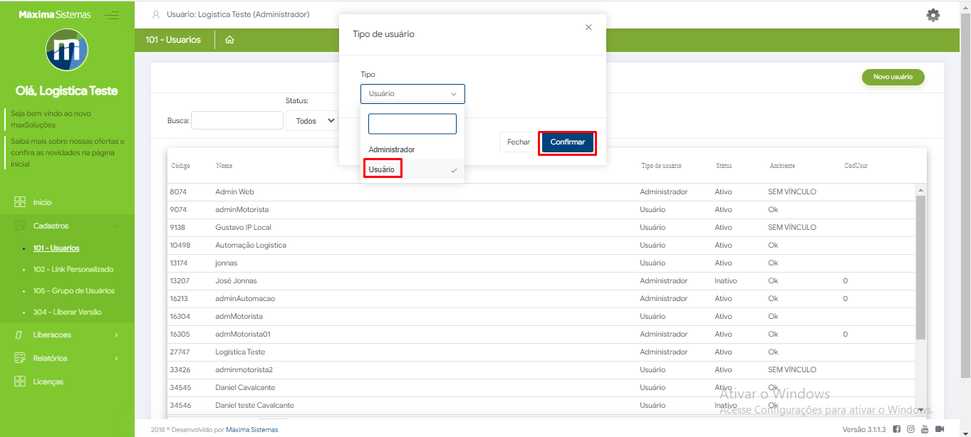Open the Licenças sidebar entry
This screenshot has width=971, height=437.
point(48,381)
